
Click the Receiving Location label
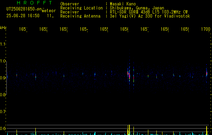[82, 8]
